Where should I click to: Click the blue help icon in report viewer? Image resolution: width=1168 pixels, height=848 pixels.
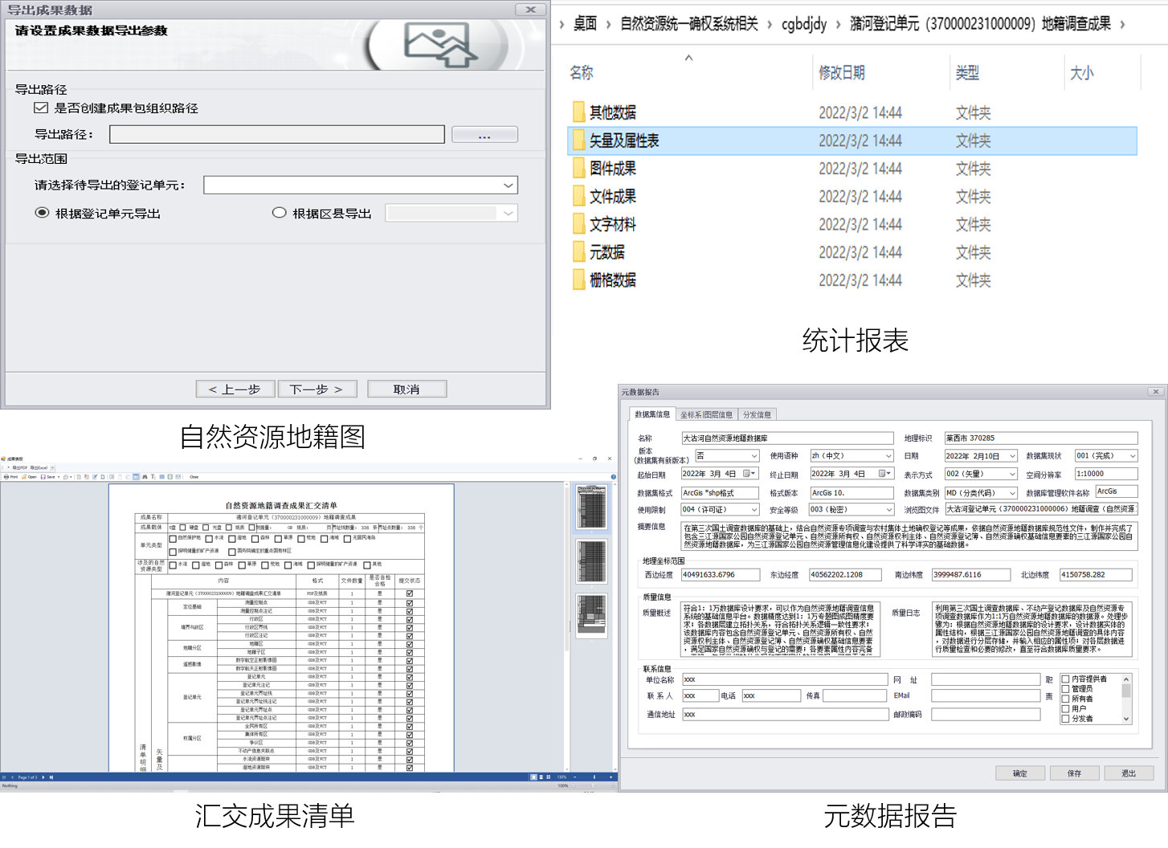pos(613,477)
